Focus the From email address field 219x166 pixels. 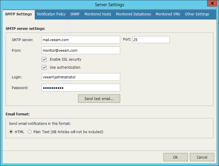(x=81, y=50)
